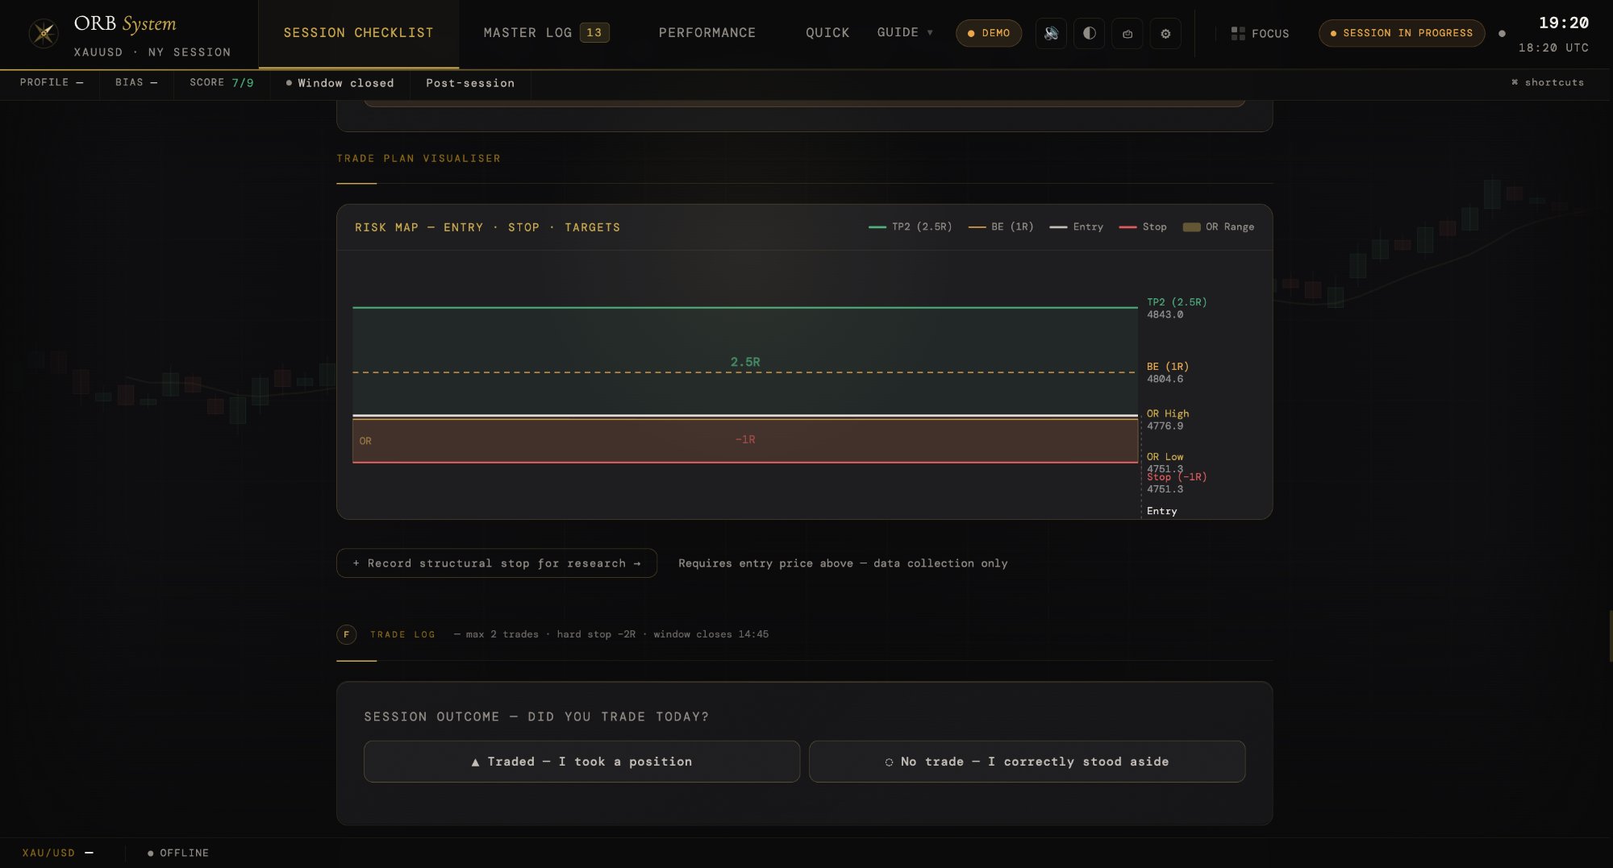
Task: Toggle the TP2 (2.5R) legend entry
Action: coord(911,227)
